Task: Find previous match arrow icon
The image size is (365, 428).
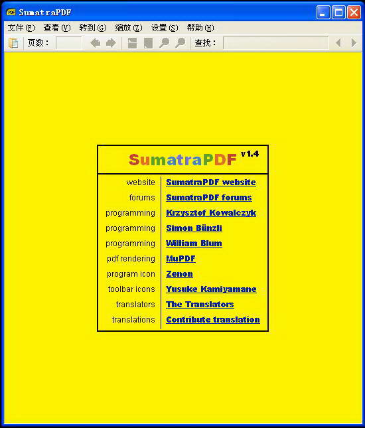Action: point(338,43)
